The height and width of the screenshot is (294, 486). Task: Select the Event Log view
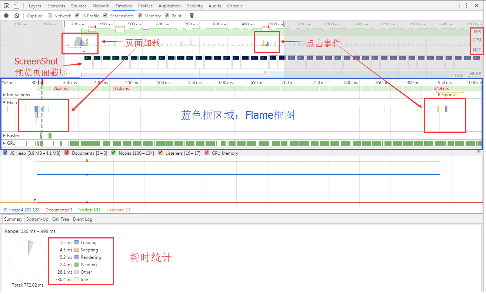pyautogui.click(x=82, y=219)
